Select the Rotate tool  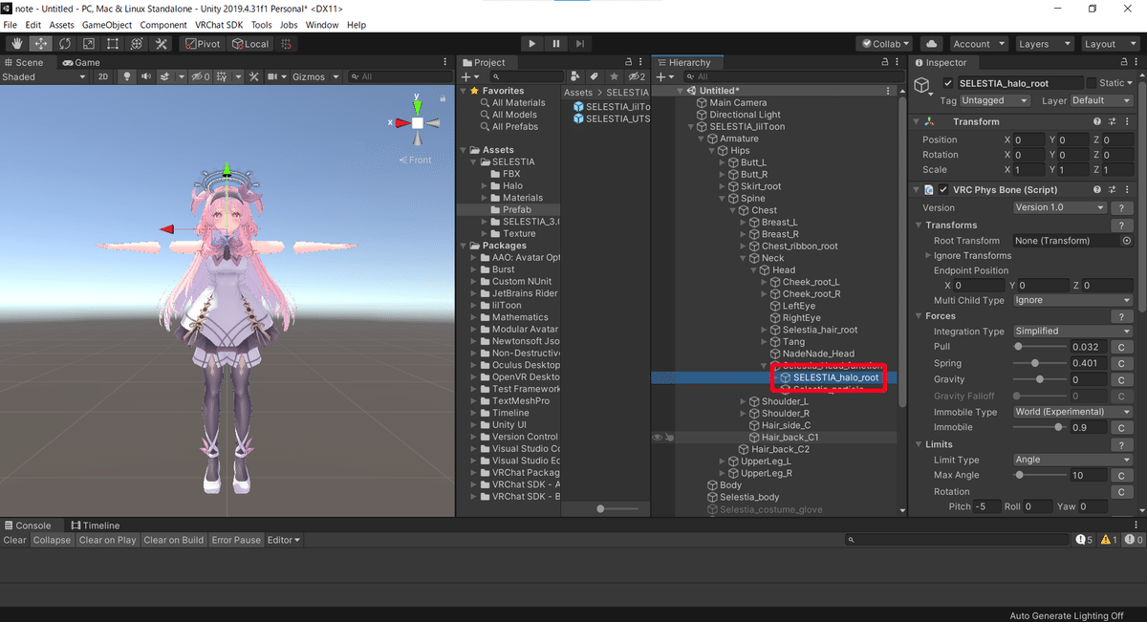click(64, 43)
